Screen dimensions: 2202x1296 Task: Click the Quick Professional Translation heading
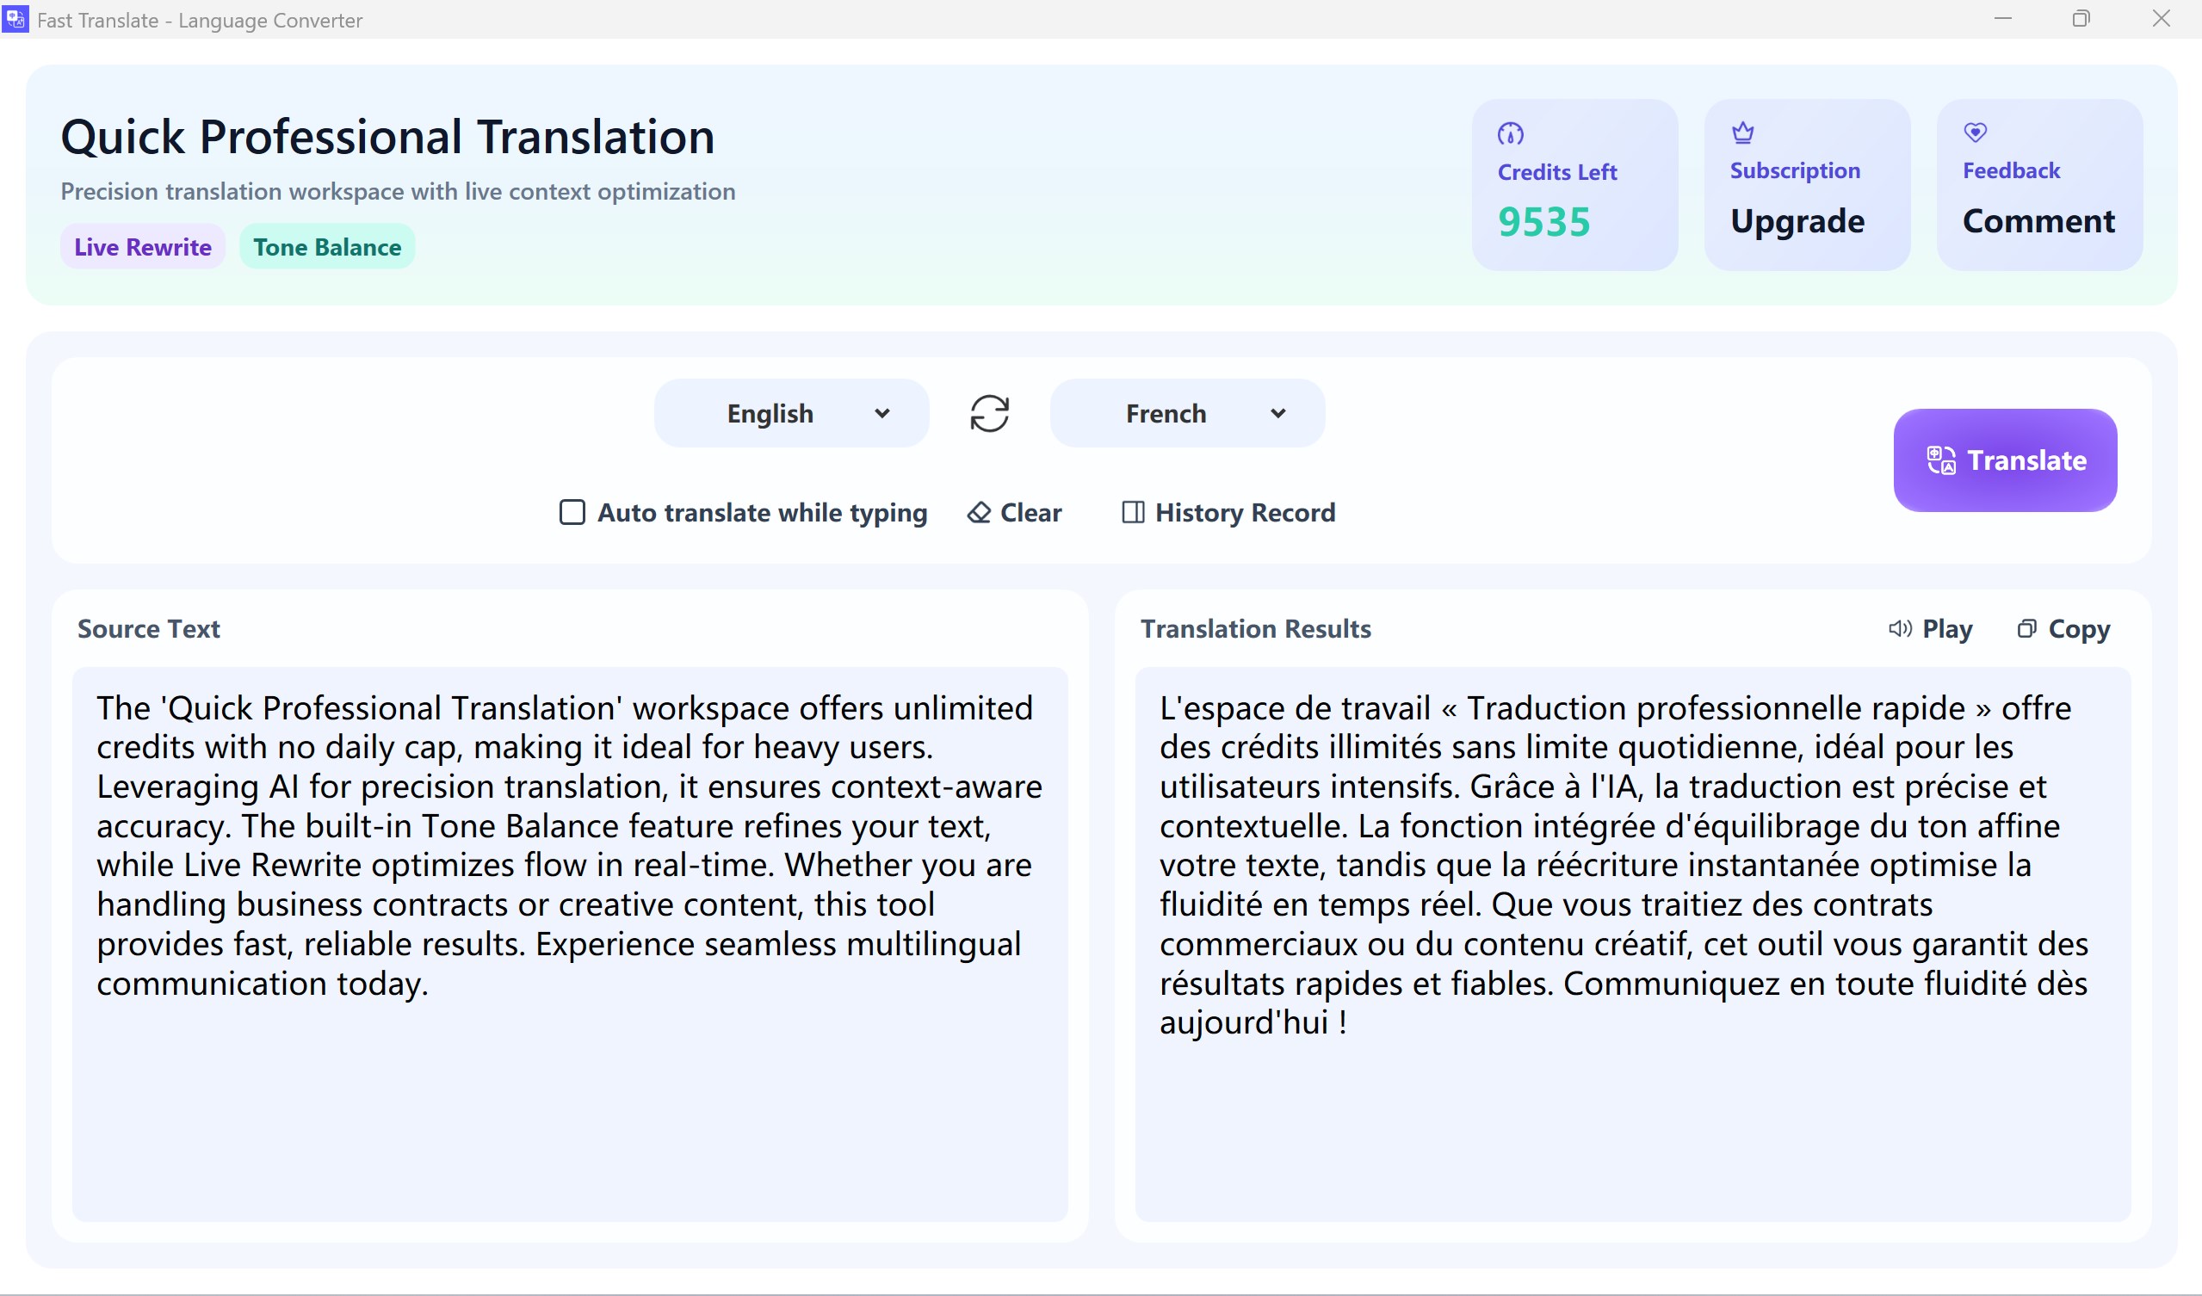click(387, 137)
